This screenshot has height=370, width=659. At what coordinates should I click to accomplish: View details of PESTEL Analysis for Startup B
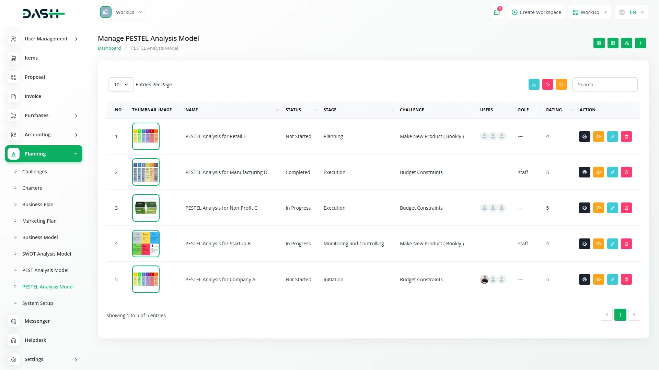[598, 244]
